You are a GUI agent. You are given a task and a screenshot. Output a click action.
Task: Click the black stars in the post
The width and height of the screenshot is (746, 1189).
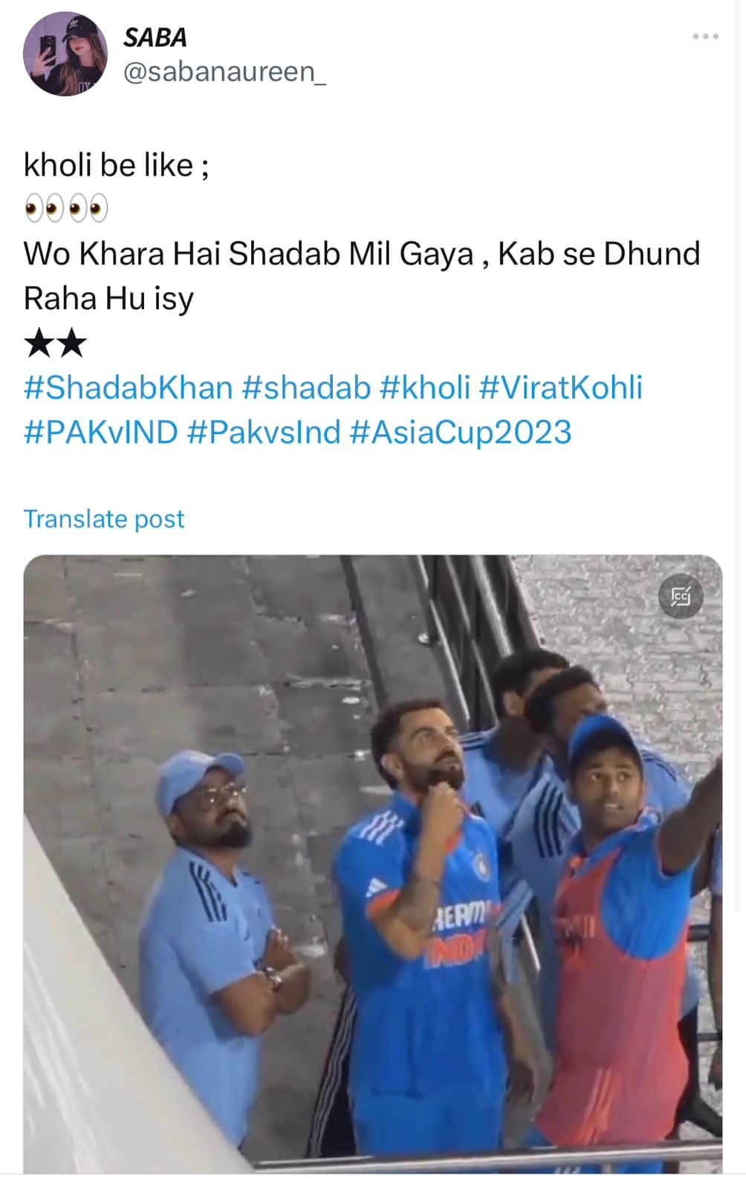[56, 343]
